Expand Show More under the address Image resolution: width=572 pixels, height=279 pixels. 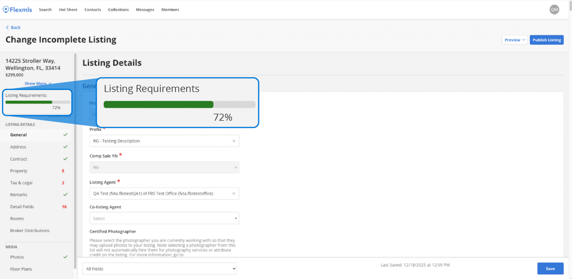click(38, 83)
